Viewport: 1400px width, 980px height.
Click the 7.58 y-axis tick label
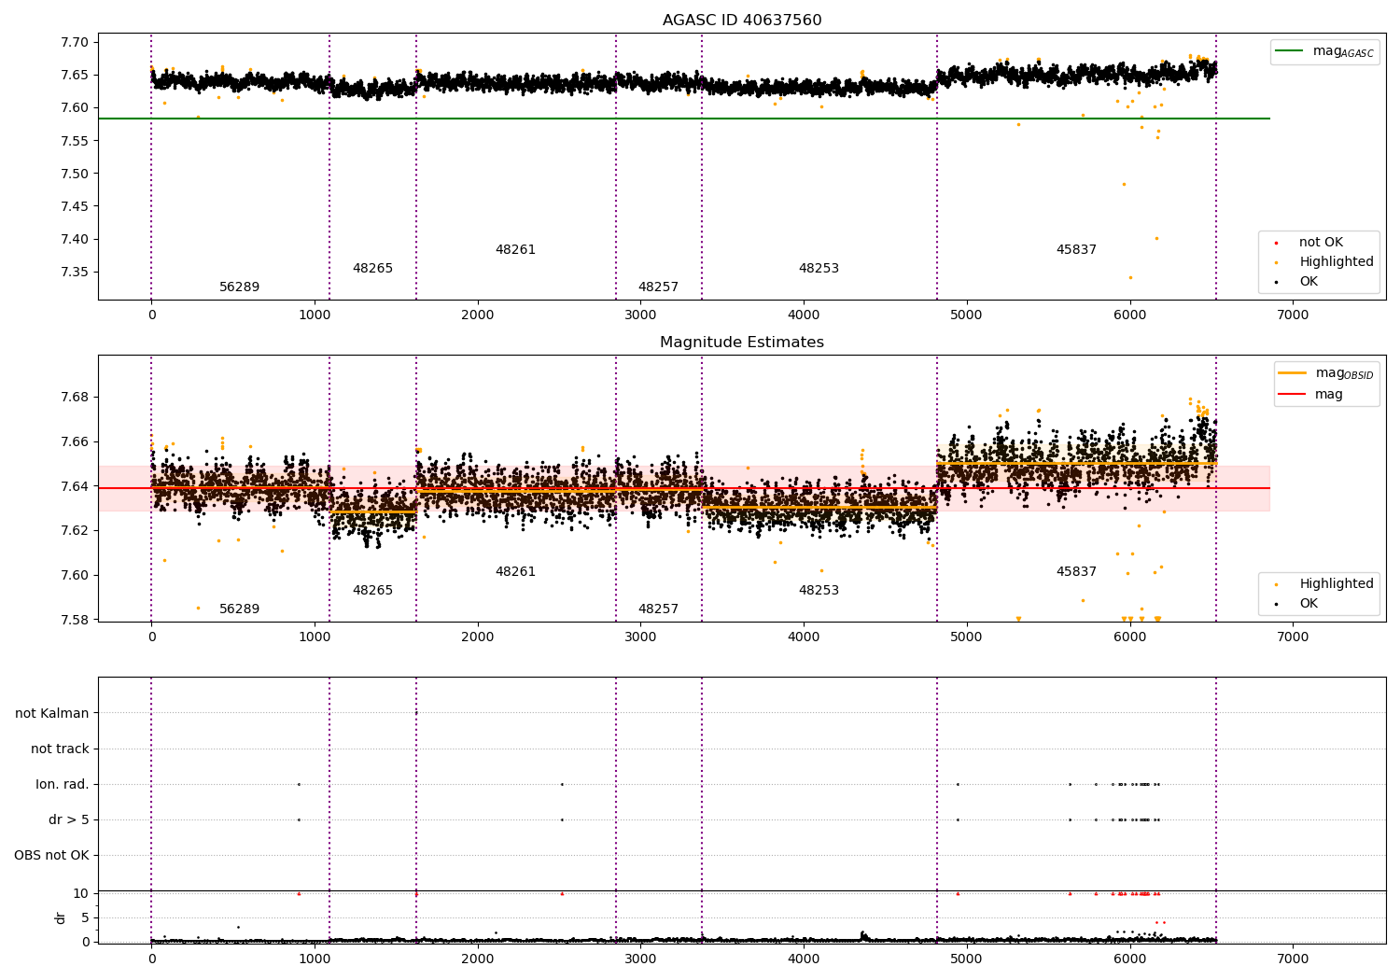[x=75, y=620]
